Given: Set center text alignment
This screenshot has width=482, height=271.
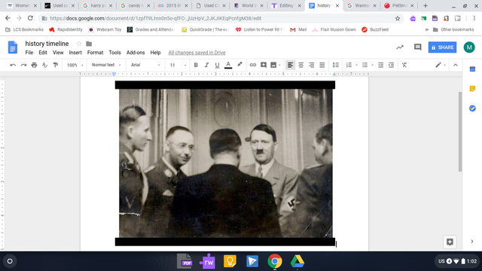Looking at the screenshot, I should (301, 65).
